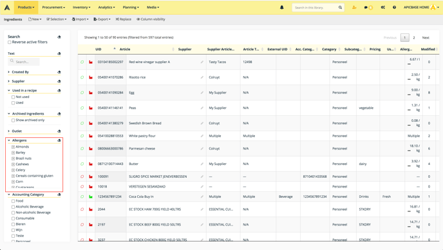The image size is (443, 250).
Task: Open the APICBASE HOME account dropdown
Action: 421,7
